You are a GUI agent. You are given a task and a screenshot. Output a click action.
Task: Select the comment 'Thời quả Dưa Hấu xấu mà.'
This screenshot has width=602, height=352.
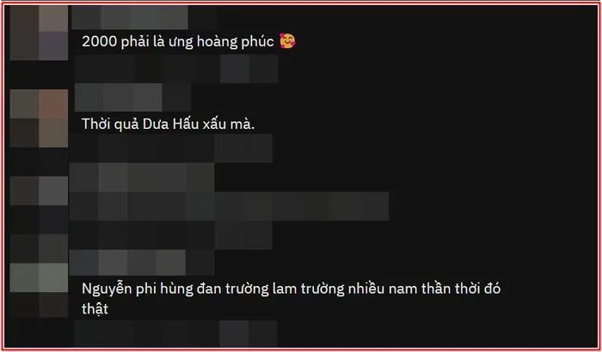click(168, 124)
